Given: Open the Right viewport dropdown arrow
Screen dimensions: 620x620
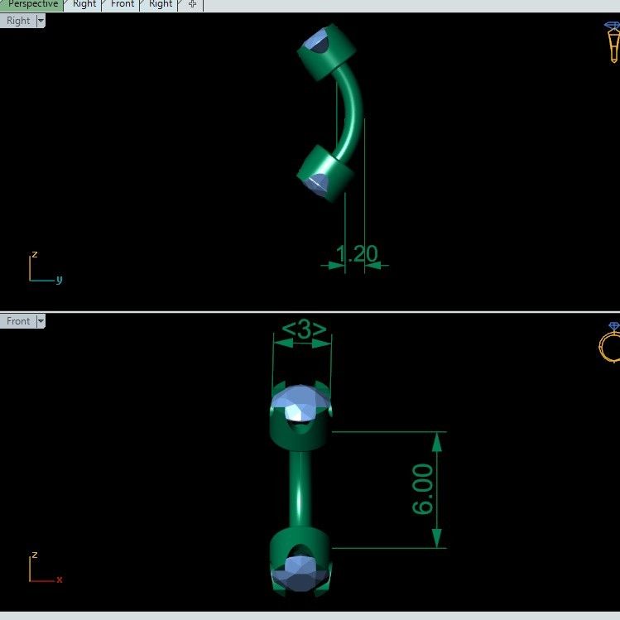Looking at the screenshot, I should [x=41, y=21].
